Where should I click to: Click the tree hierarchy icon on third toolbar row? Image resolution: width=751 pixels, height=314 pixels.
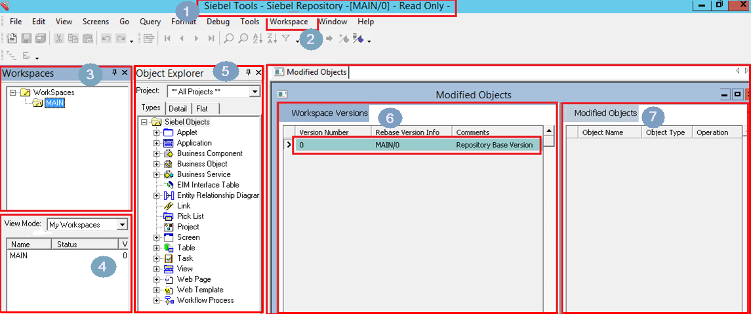(13, 55)
